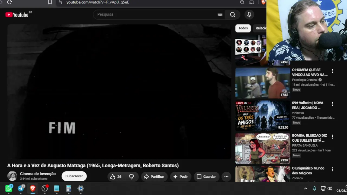Open the on-screen keyboard in search box
The image size is (347, 195).
point(220,15)
